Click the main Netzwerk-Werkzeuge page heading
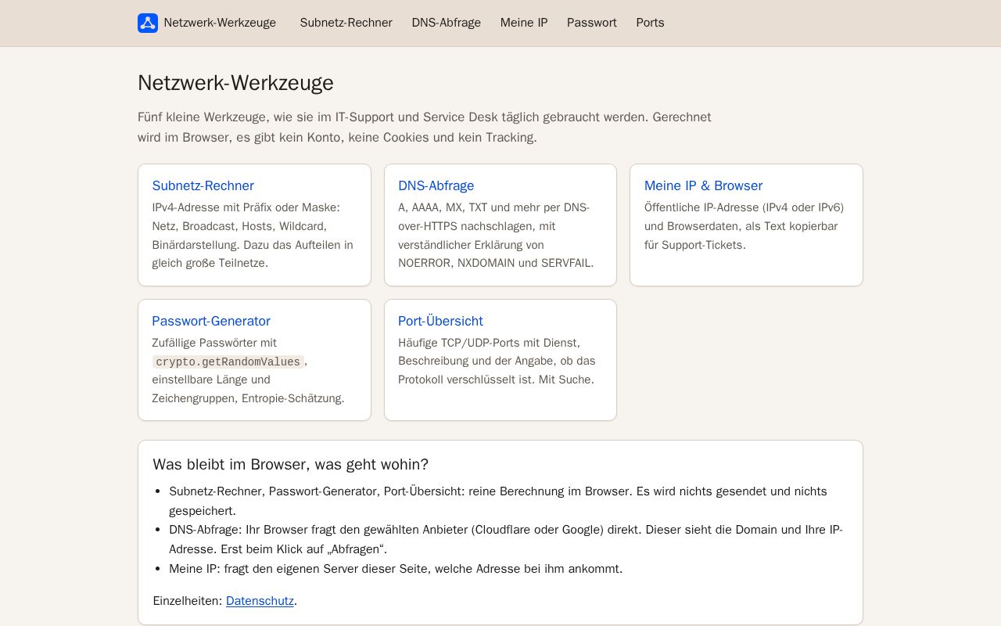1001x626 pixels. click(235, 83)
